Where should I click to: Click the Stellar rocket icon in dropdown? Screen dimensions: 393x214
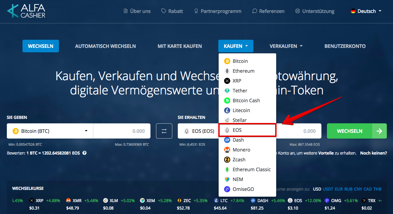click(x=227, y=120)
